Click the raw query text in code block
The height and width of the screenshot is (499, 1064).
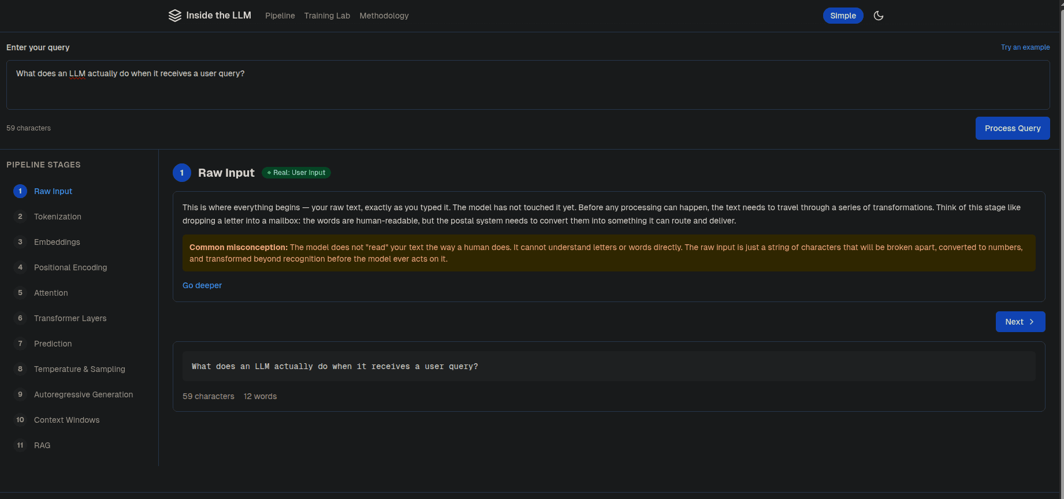click(335, 366)
